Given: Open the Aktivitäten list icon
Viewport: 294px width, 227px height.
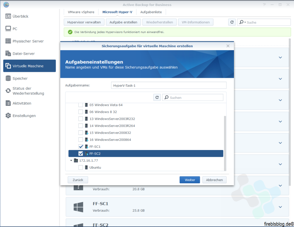Looking at the screenshot, I should [8, 103].
